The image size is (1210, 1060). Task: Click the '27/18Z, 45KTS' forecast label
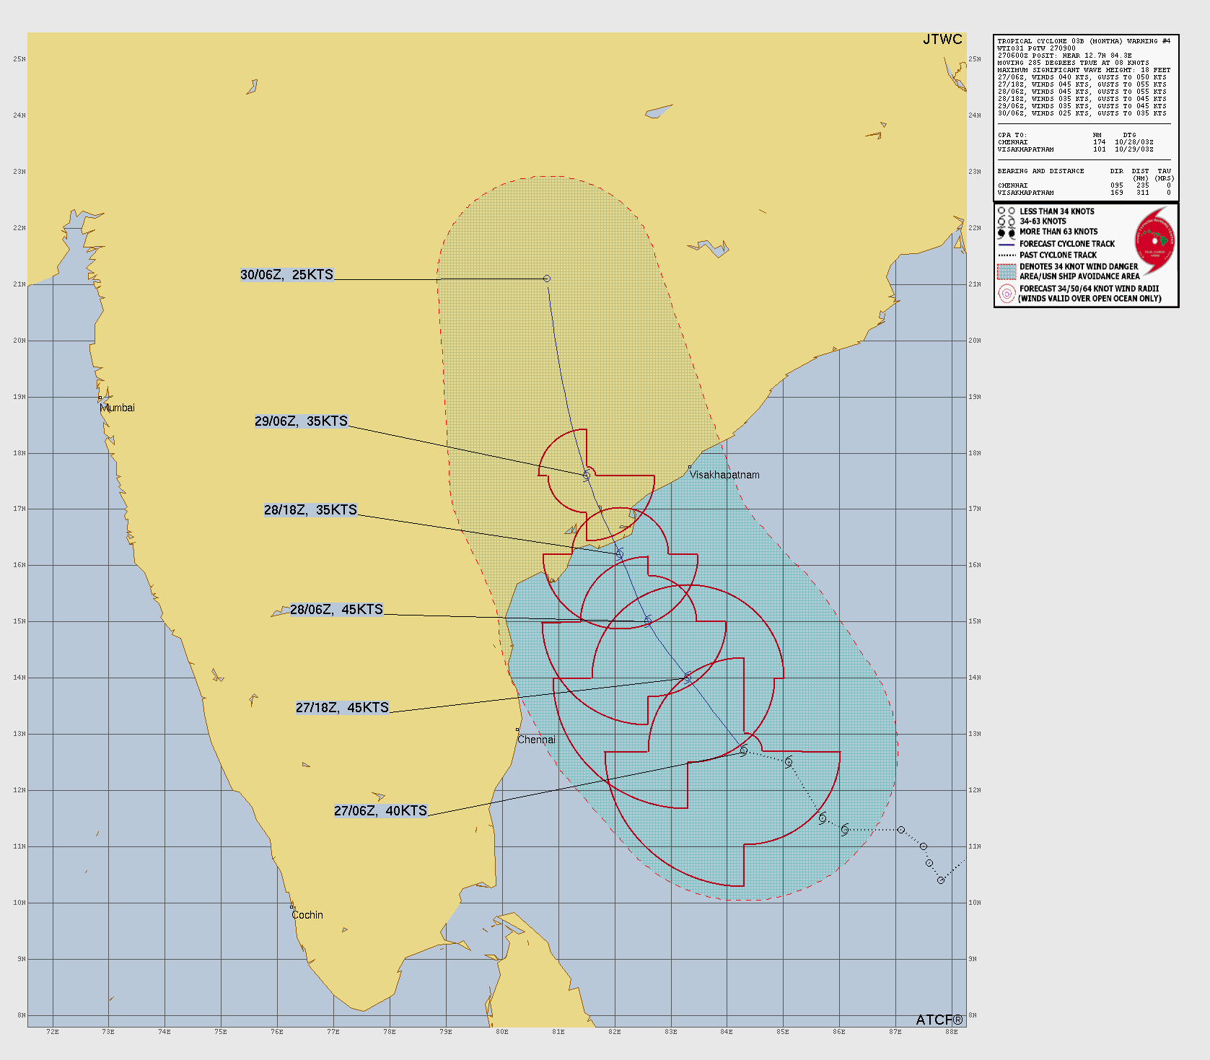[x=342, y=708]
